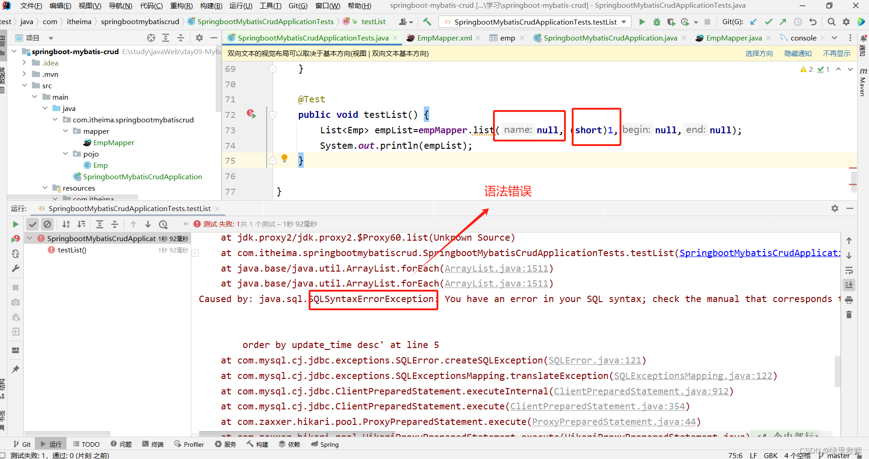Open Search Everywhere magnifier icon

831,21
